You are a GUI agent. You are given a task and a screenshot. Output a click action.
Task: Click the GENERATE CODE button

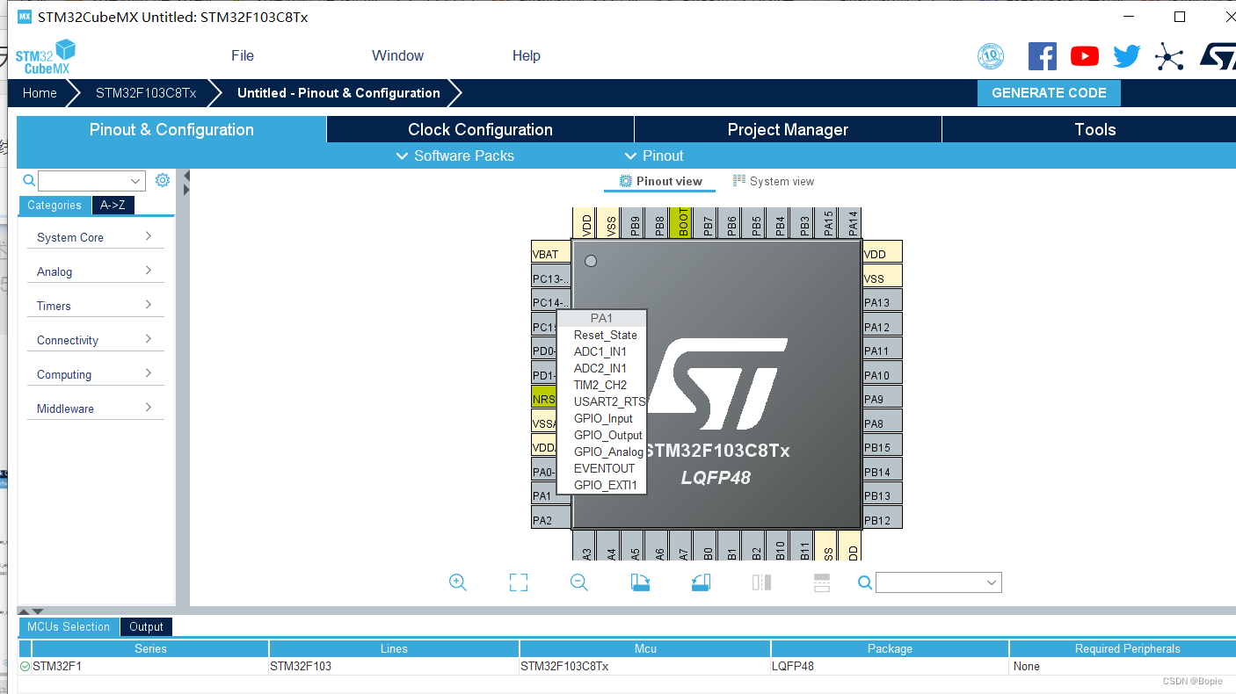(1048, 92)
